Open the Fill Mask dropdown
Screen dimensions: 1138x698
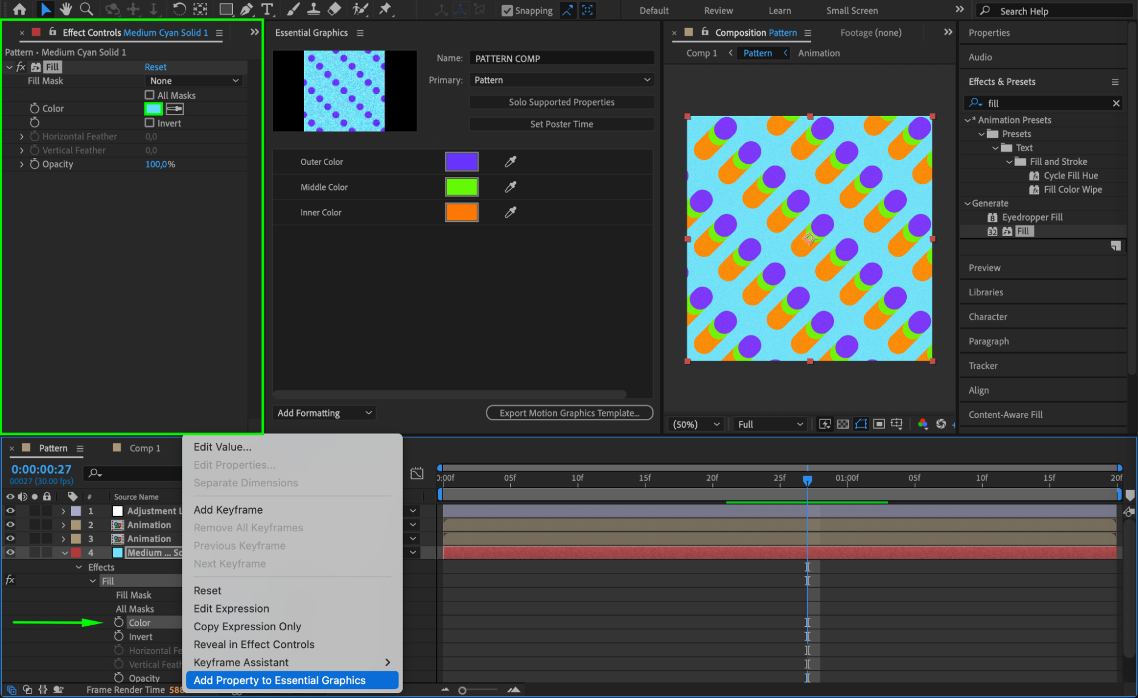[x=194, y=81]
